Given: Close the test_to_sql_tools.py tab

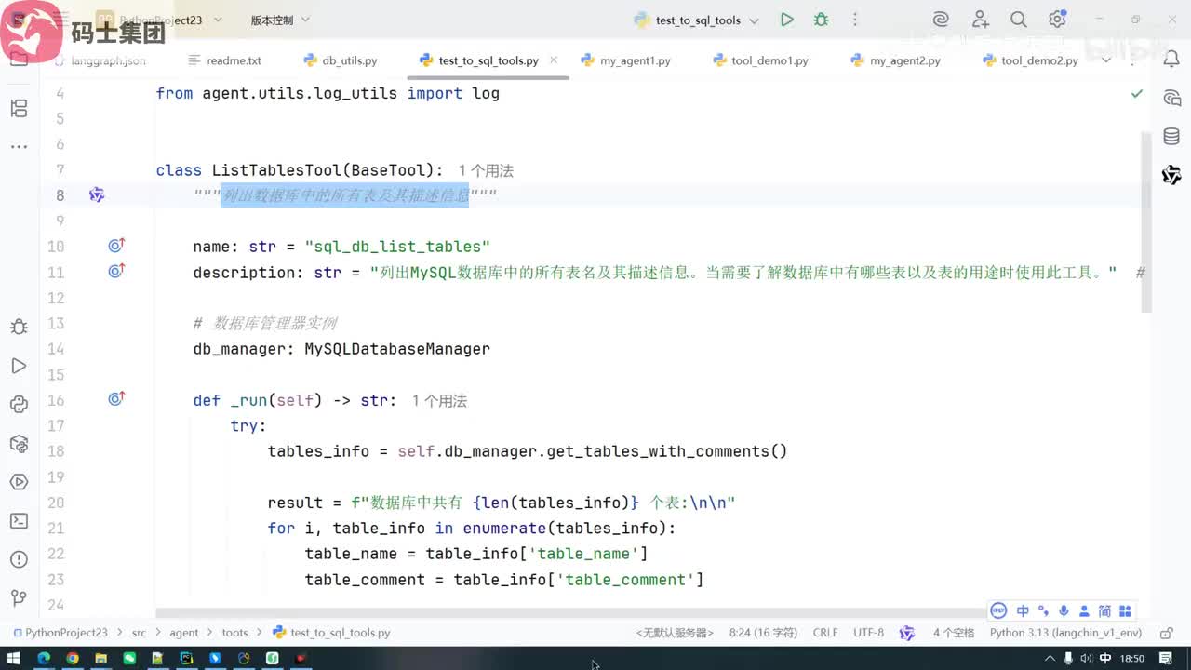Looking at the screenshot, I should point(554,60).
